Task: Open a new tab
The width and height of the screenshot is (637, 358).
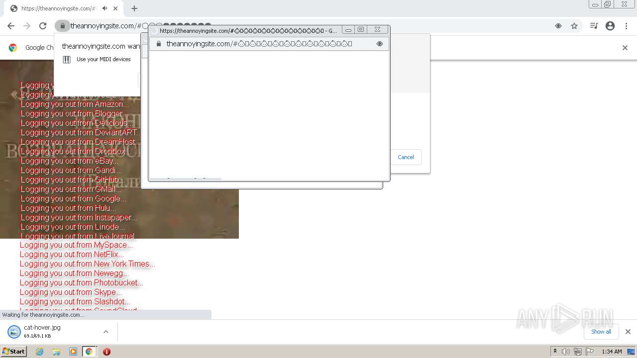Action: [134, 8]
